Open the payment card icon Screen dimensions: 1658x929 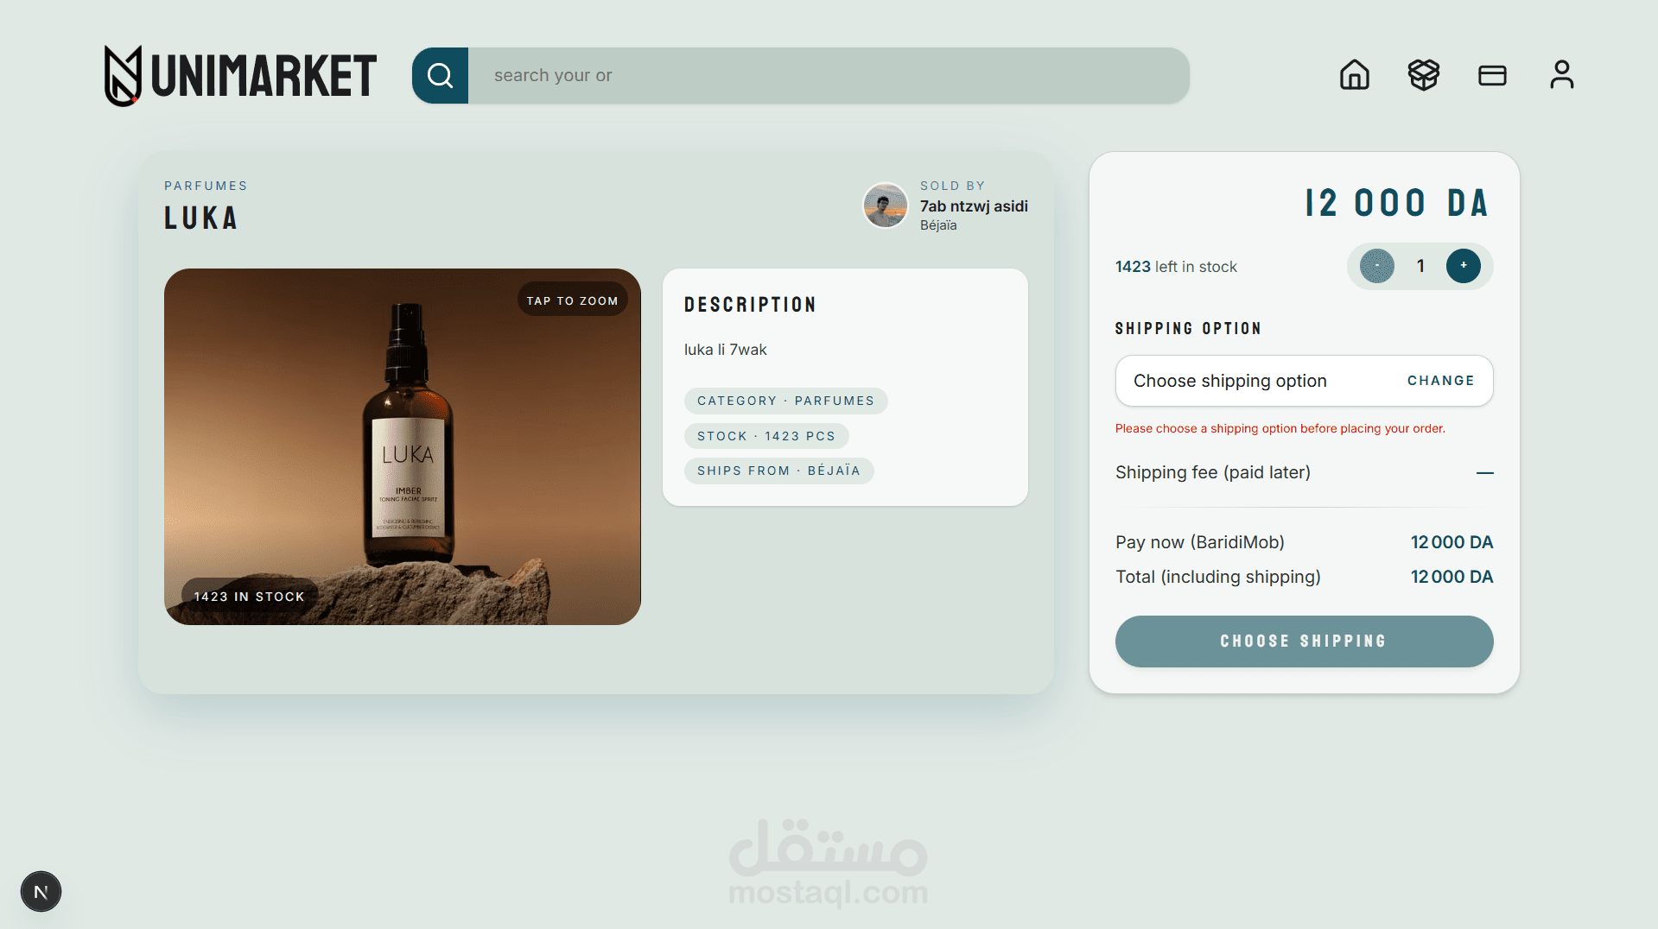click(x=1492, y=75)
